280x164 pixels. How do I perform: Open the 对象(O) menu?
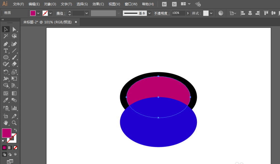[x=50, y=4]
